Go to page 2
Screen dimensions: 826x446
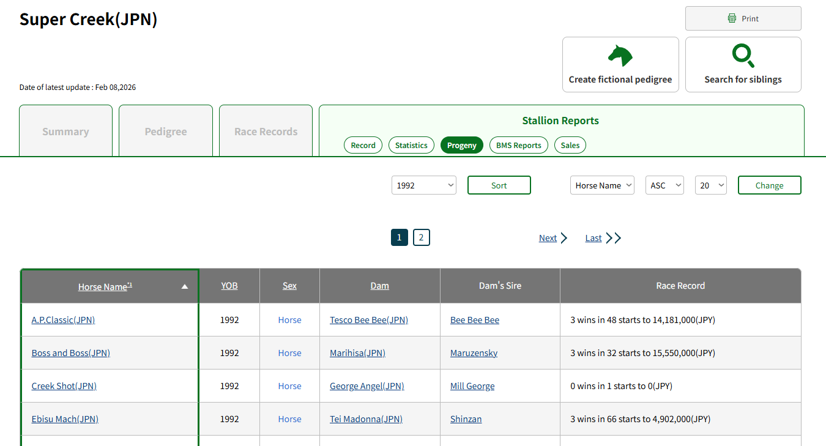pyautogui.click(x=422, y=237)
